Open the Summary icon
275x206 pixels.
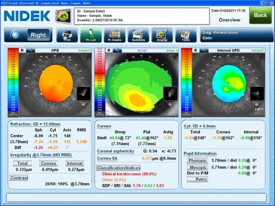click(139, 35)
